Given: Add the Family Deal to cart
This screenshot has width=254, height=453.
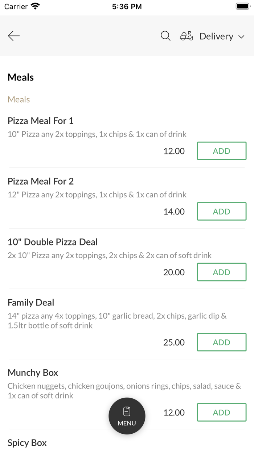Looking at the screenshot, I should (x=221, y=342).
